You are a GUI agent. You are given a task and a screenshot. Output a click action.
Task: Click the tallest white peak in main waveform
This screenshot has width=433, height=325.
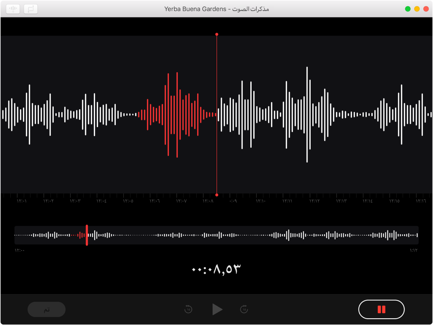(x=307, y=114)
